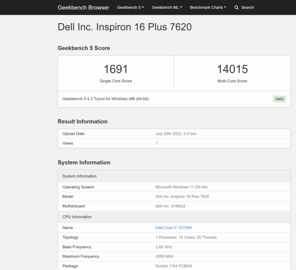Click the Geekbench 5 Score heading
Image resolution: width=296 pixels, height=270 pixels.
[x=84, y=48]
